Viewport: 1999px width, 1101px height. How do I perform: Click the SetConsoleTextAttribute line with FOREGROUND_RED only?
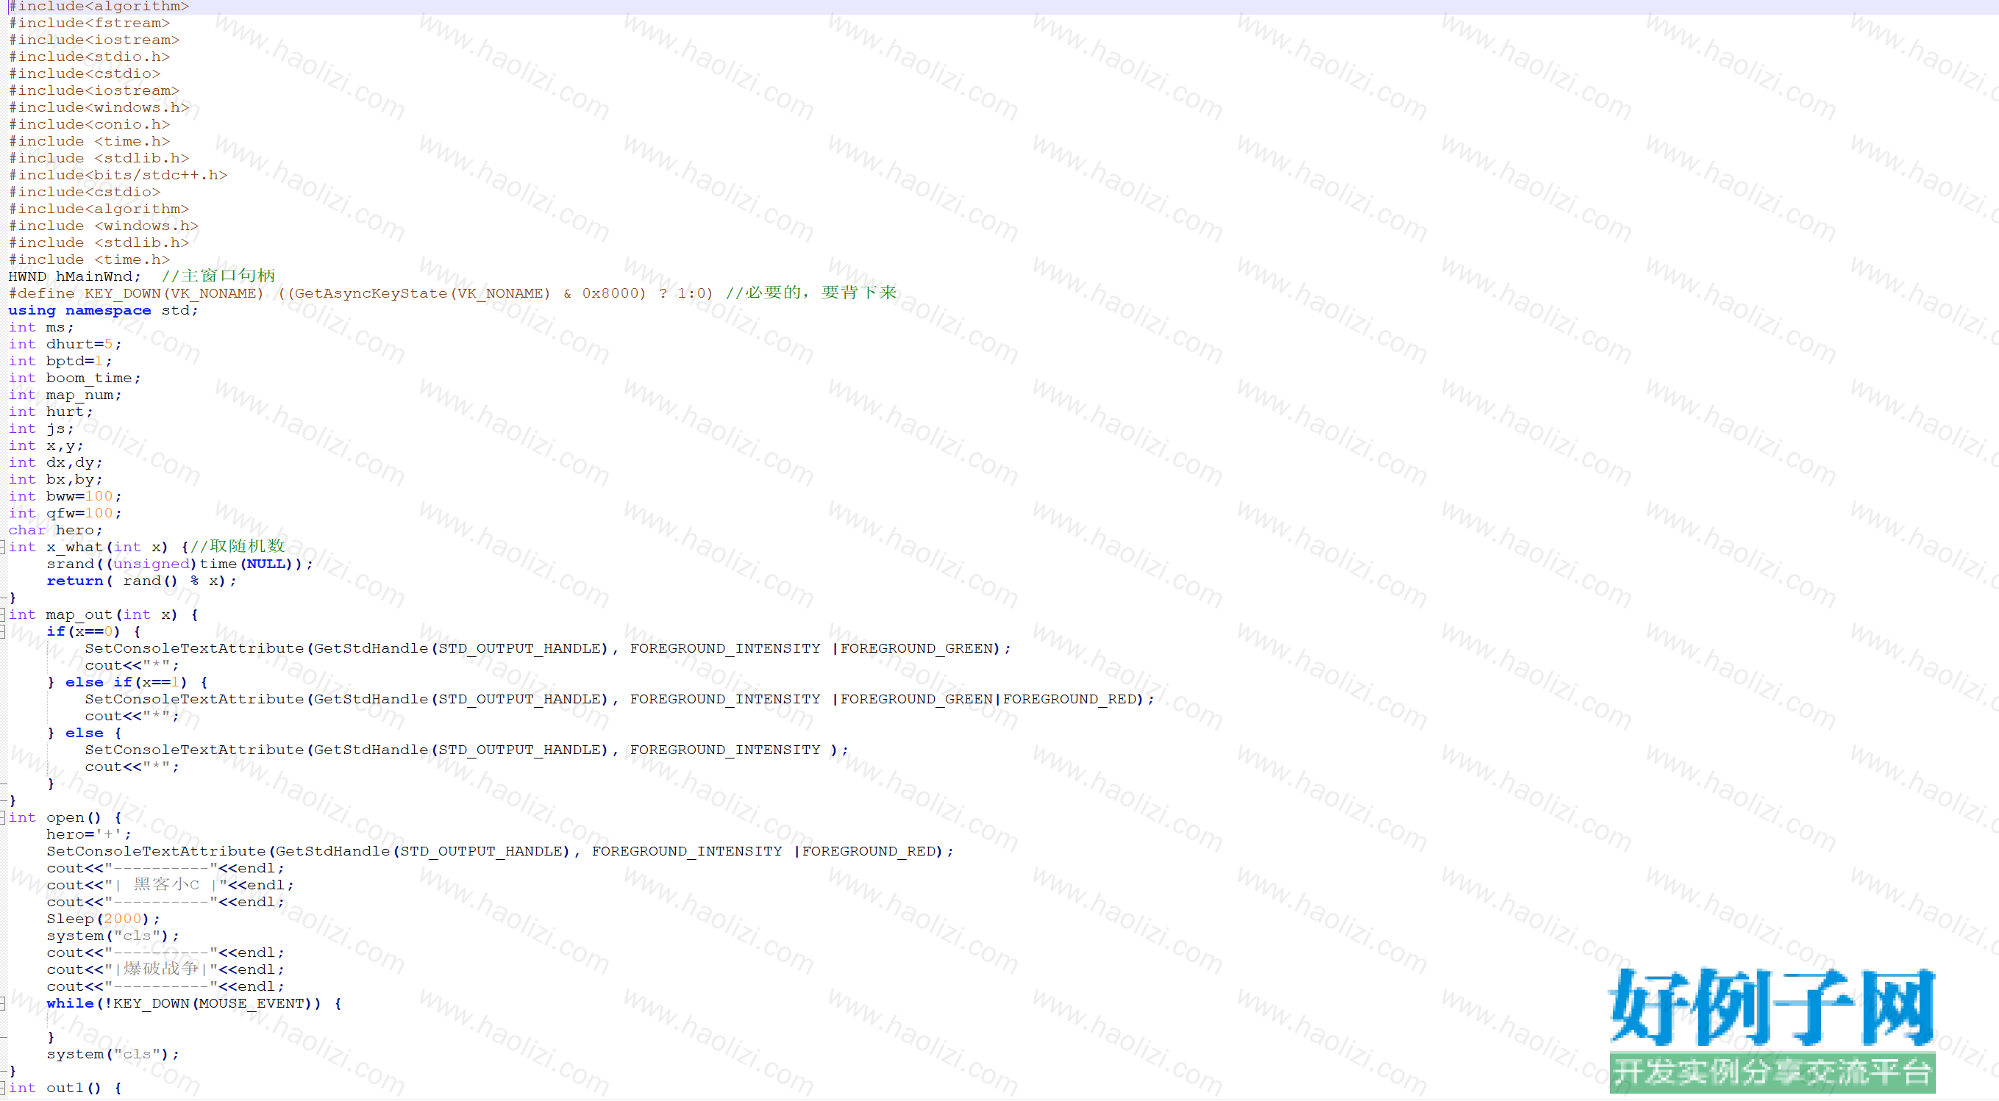point(500,852)
